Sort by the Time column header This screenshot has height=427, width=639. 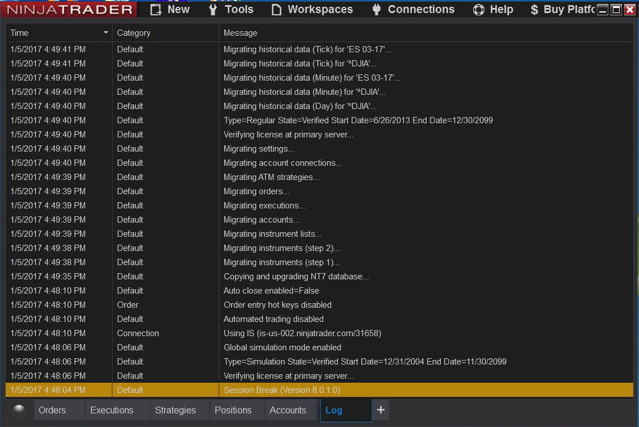pos(59,32)
